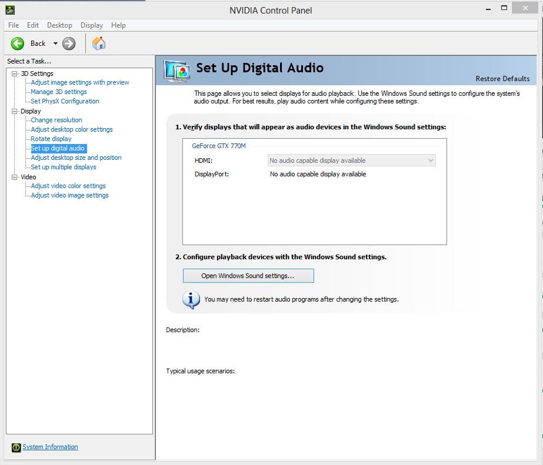Click the GeForce GTX 770M group label
The width and height of the screenshot is (543, 465).
pos(219,146)
